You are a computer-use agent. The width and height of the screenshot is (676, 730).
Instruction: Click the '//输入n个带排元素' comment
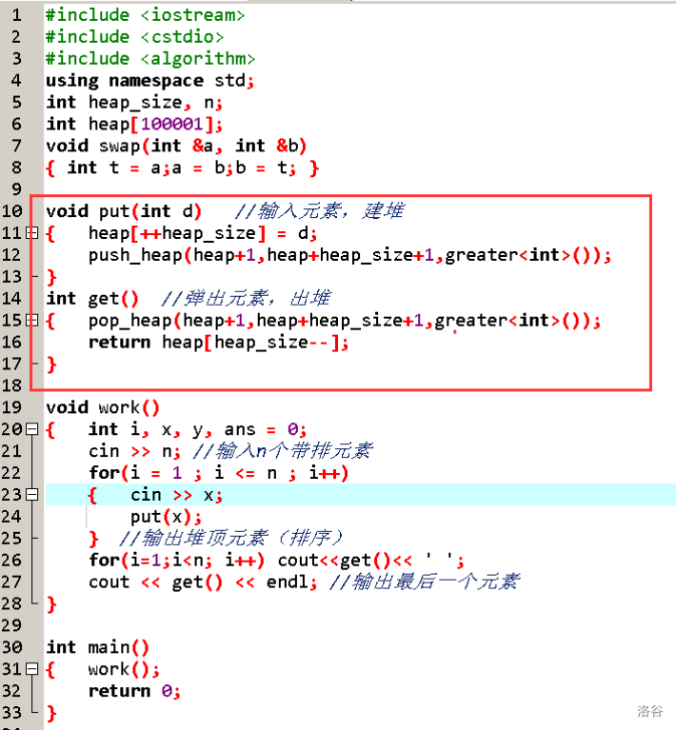(283, 451)
